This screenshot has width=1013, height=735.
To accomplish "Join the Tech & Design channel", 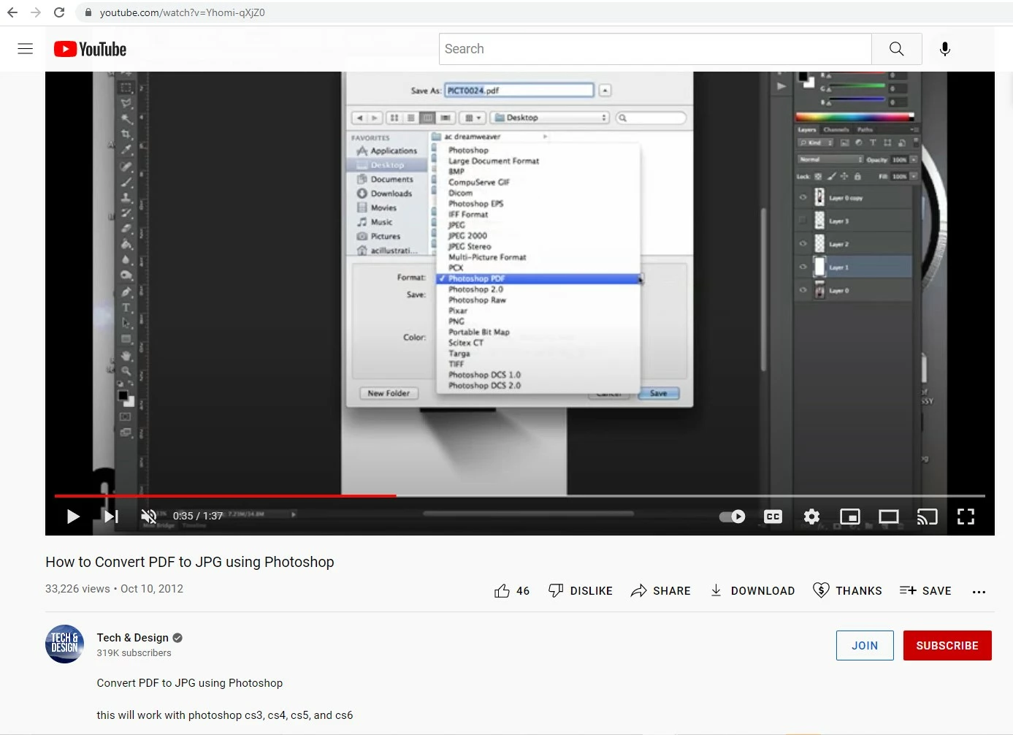I will tap(865, 645).
